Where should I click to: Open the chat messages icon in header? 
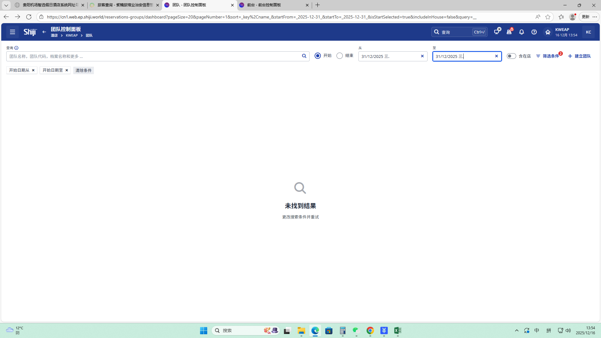coord(497,32)
